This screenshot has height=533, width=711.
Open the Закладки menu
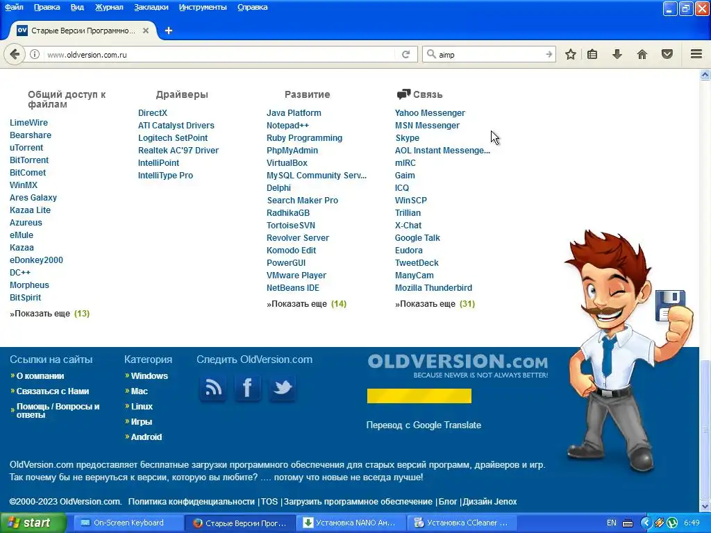pyautogui.click(x=151, y=7)
